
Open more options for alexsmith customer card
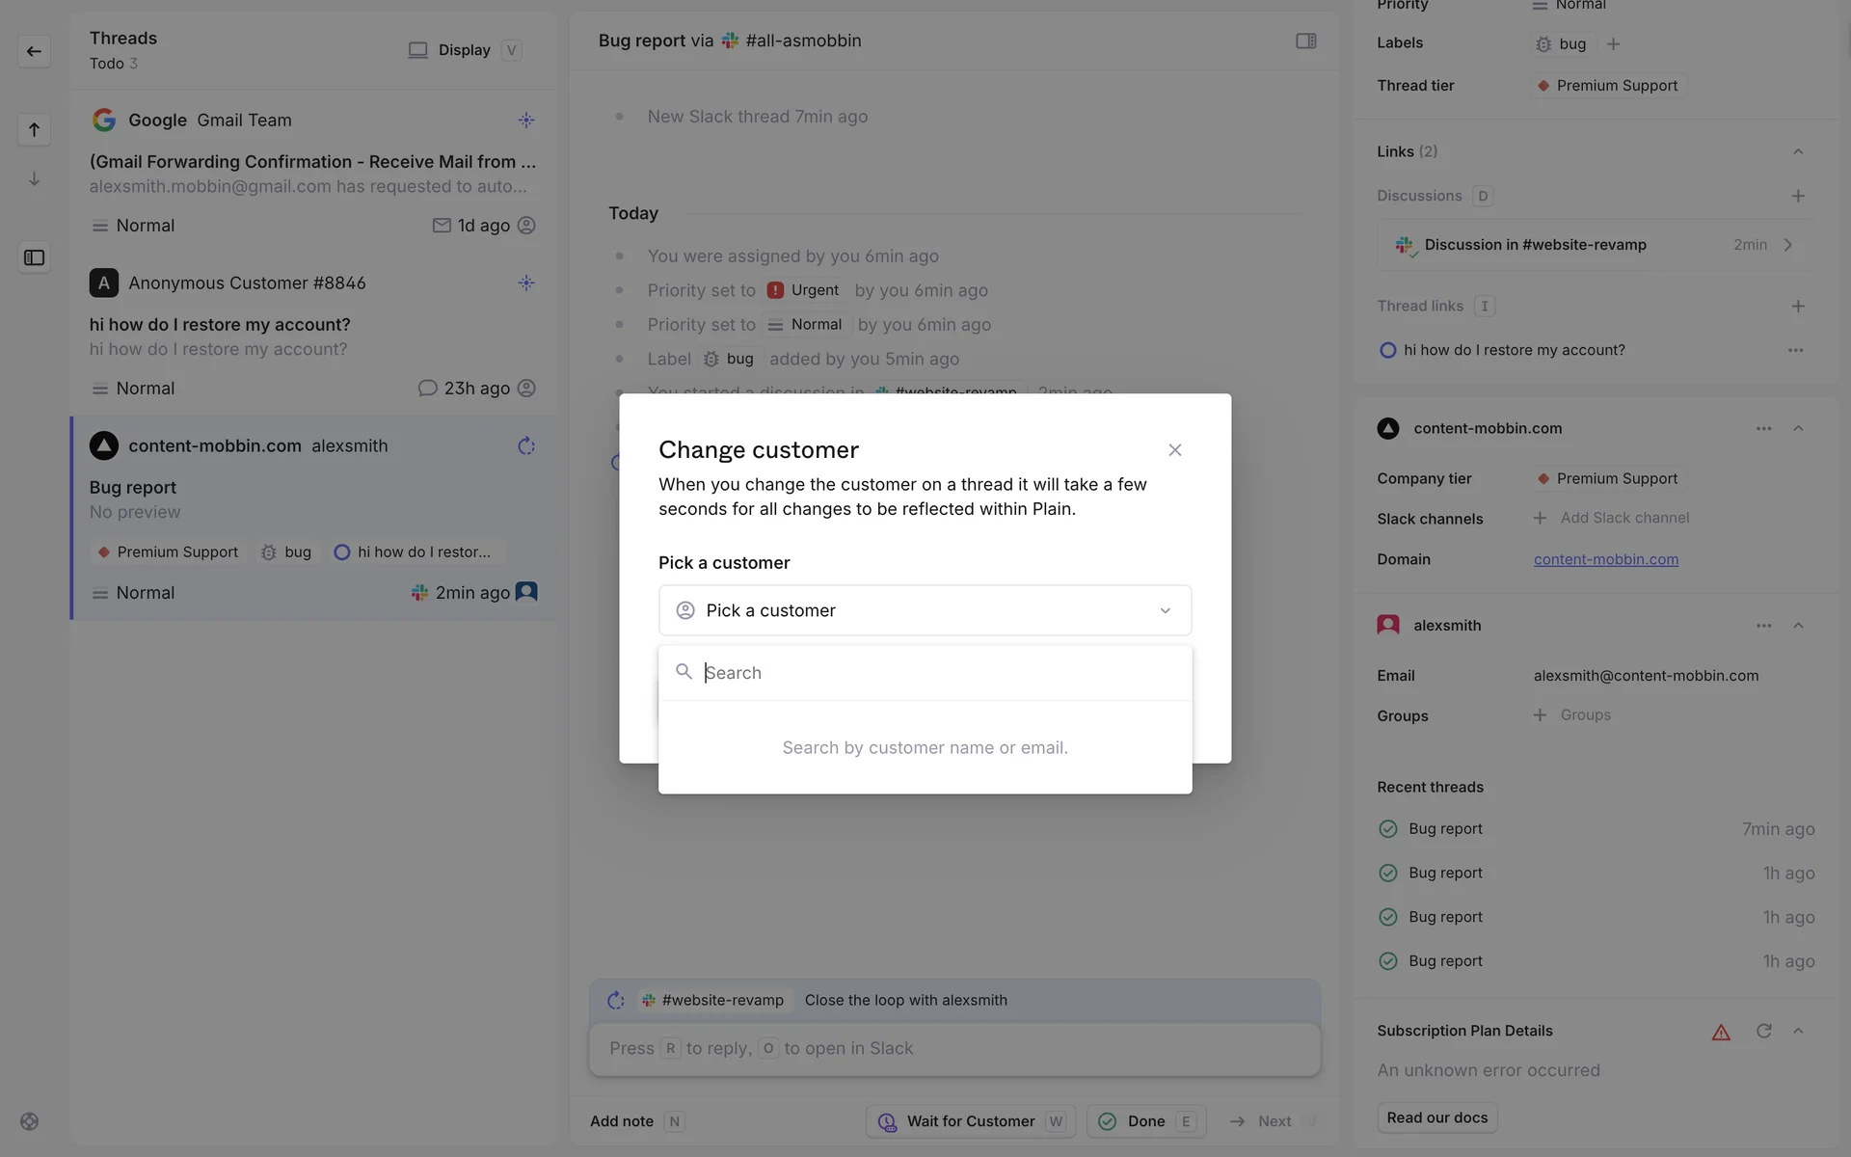click(1763, 626)
